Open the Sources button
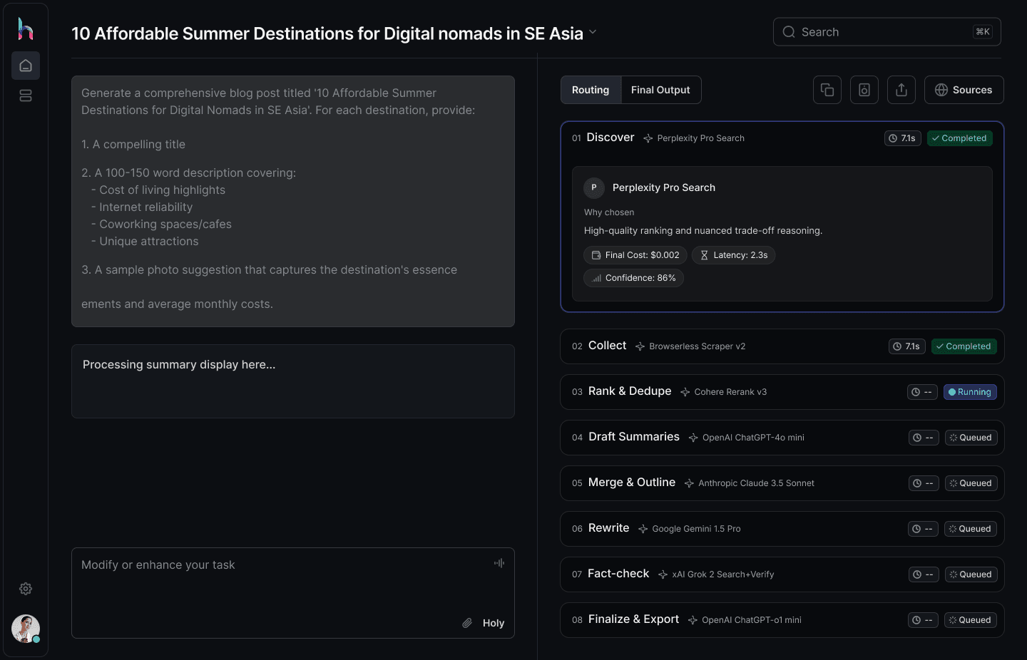 (x=964, y=90)
